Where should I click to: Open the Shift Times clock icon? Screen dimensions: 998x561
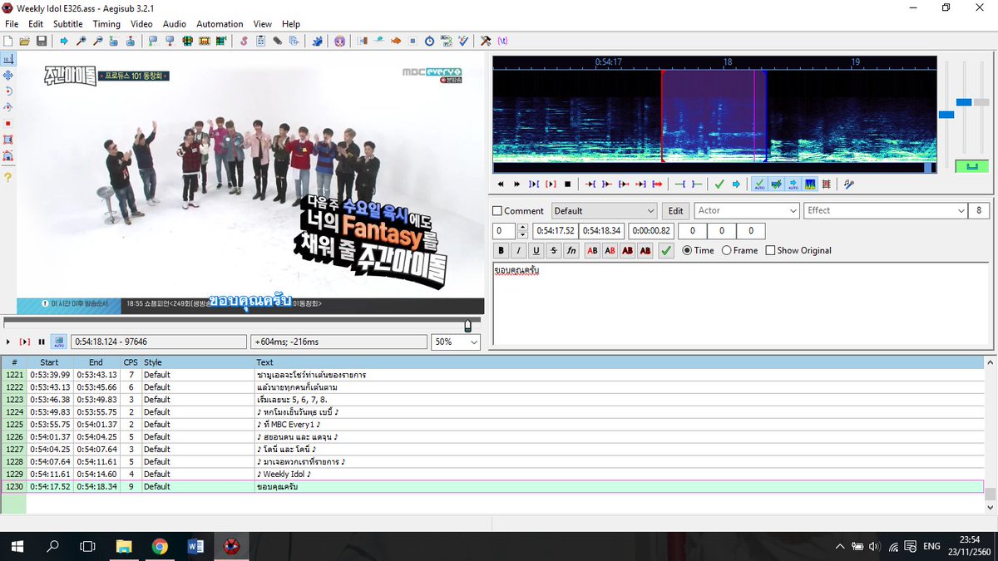[429, 41]
